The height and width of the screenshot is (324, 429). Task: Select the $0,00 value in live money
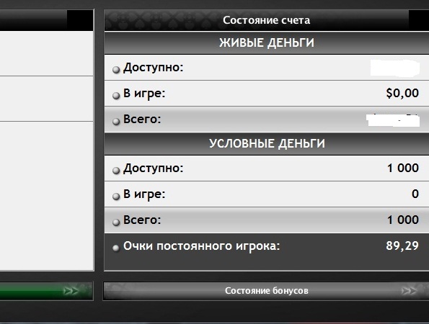click(402, 93)
